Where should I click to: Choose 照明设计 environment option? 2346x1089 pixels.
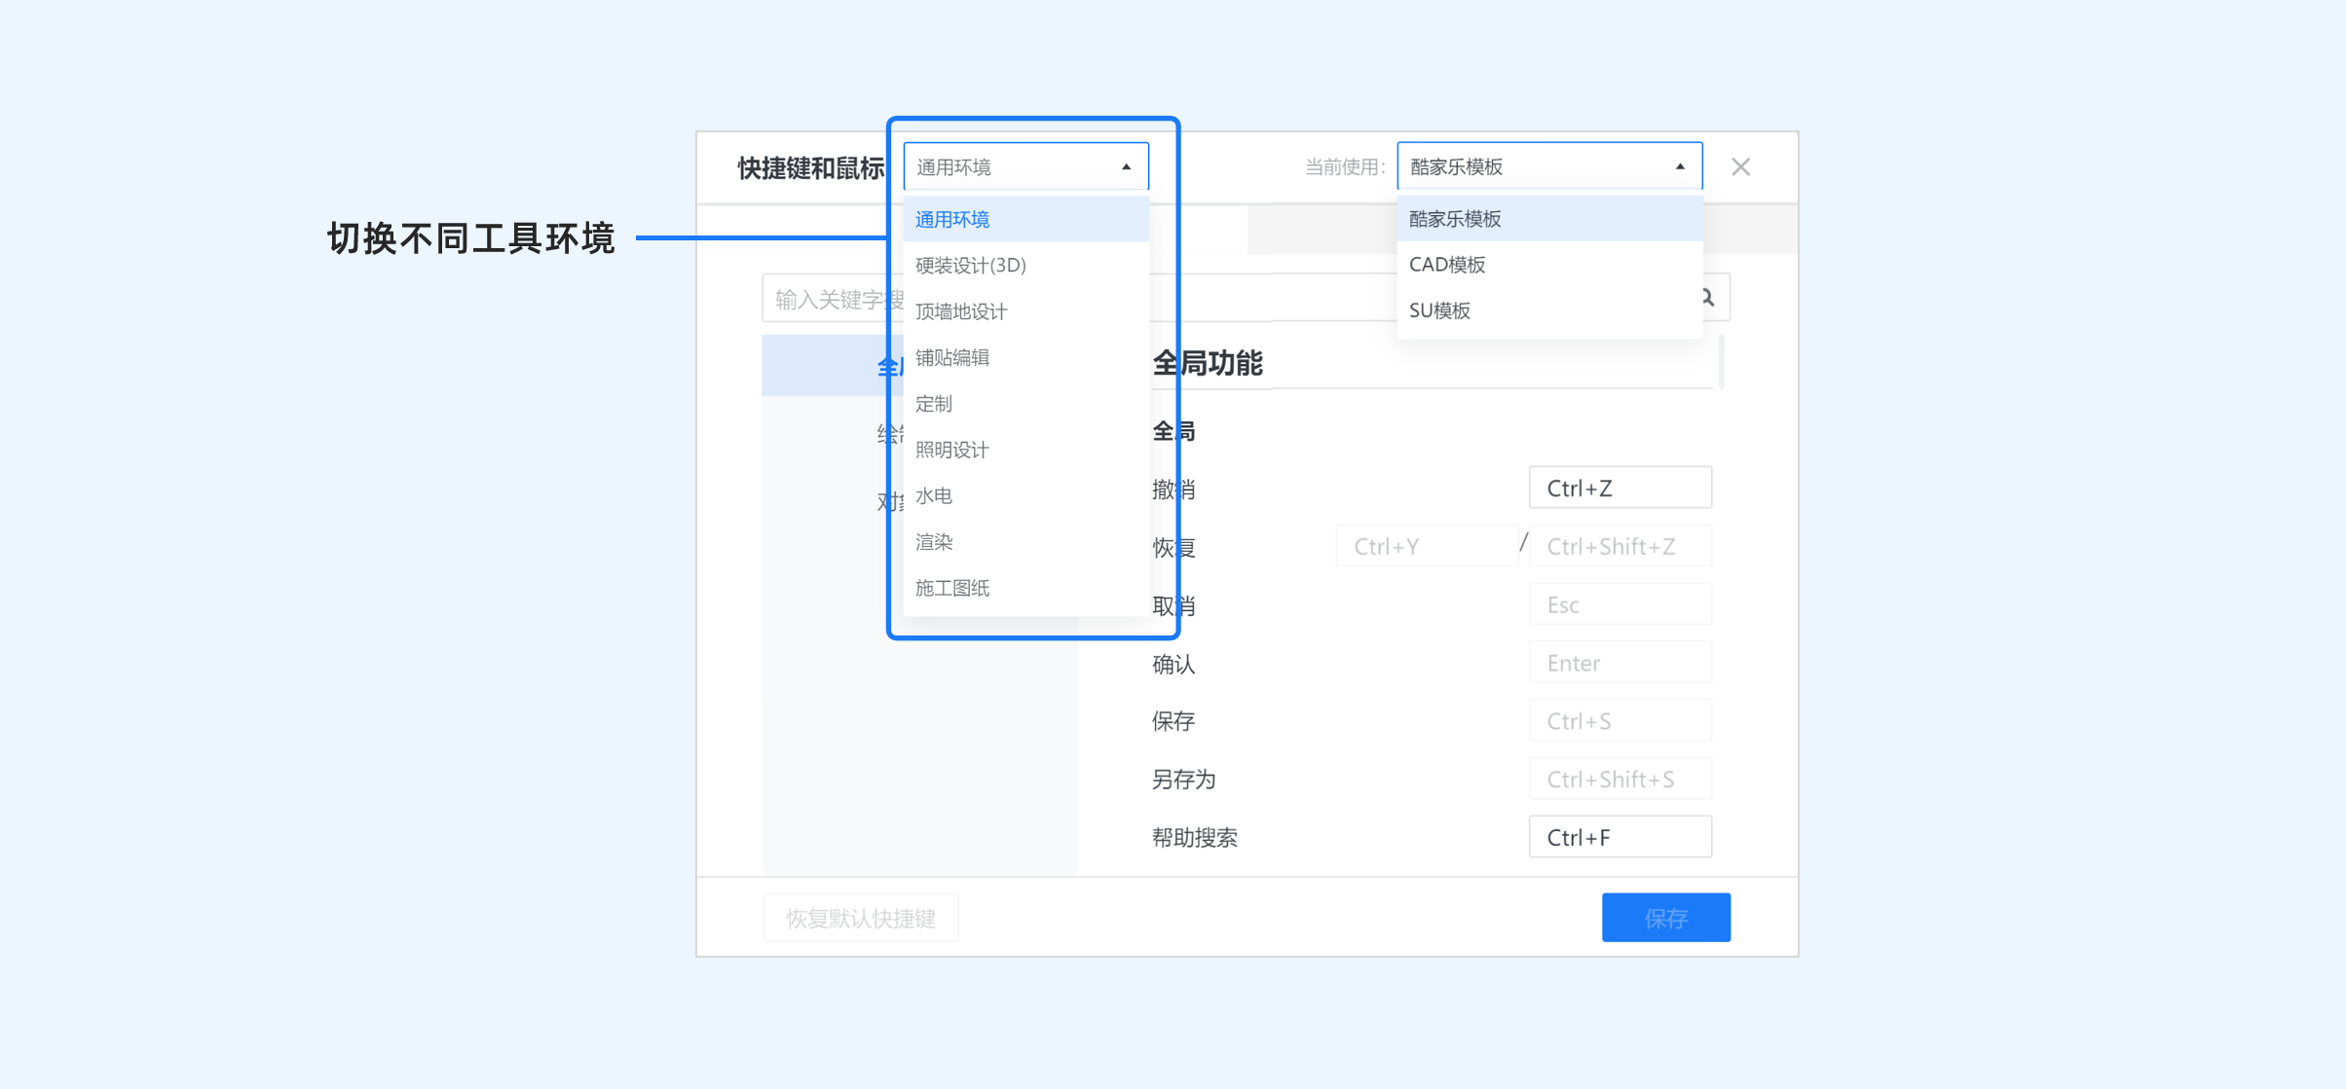(952, 450)
